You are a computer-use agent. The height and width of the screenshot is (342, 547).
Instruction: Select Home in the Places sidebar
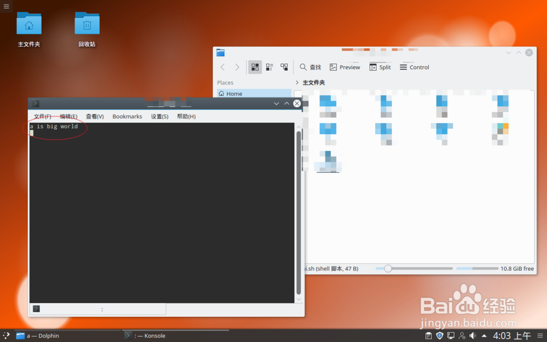click(235, 94)
